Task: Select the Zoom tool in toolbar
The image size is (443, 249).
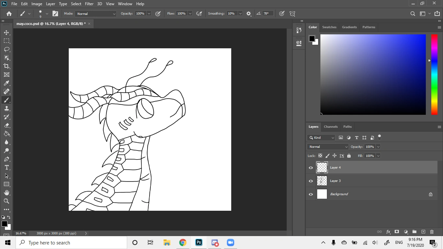Action: pos(6,201)
